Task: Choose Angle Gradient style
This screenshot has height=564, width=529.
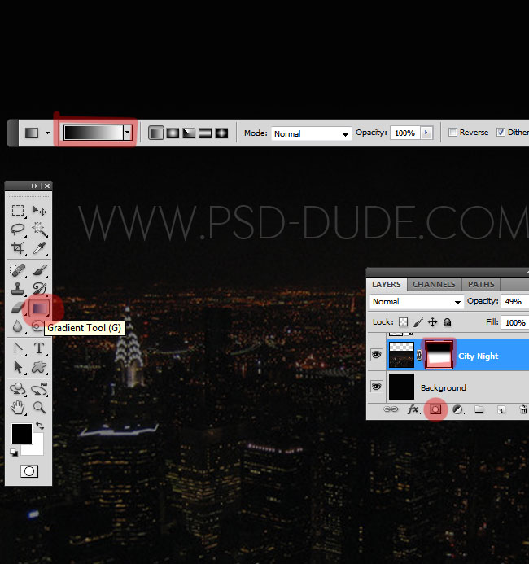Action: click(189, 133)
